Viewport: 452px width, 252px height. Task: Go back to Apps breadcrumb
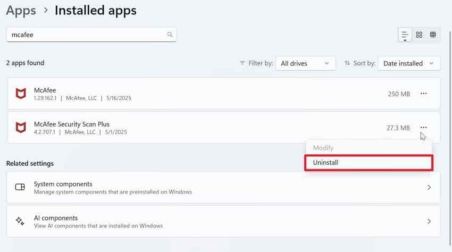pos(21,11)
